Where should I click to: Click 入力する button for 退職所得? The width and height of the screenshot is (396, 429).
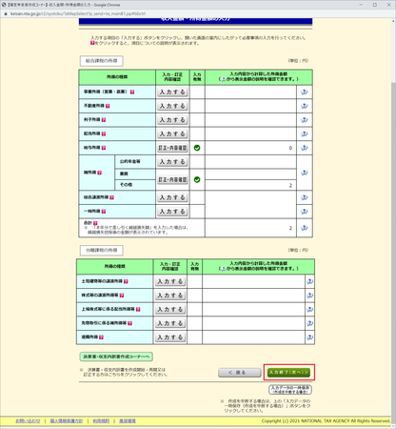click(170, 337)
